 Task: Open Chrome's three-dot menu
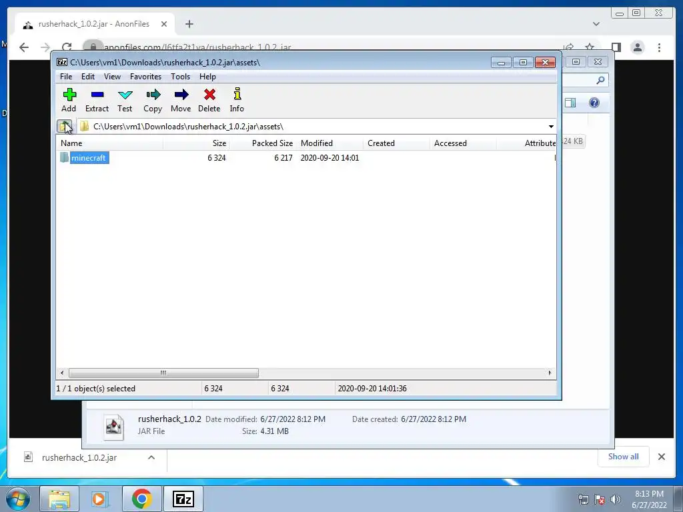[x=660, y=47]
